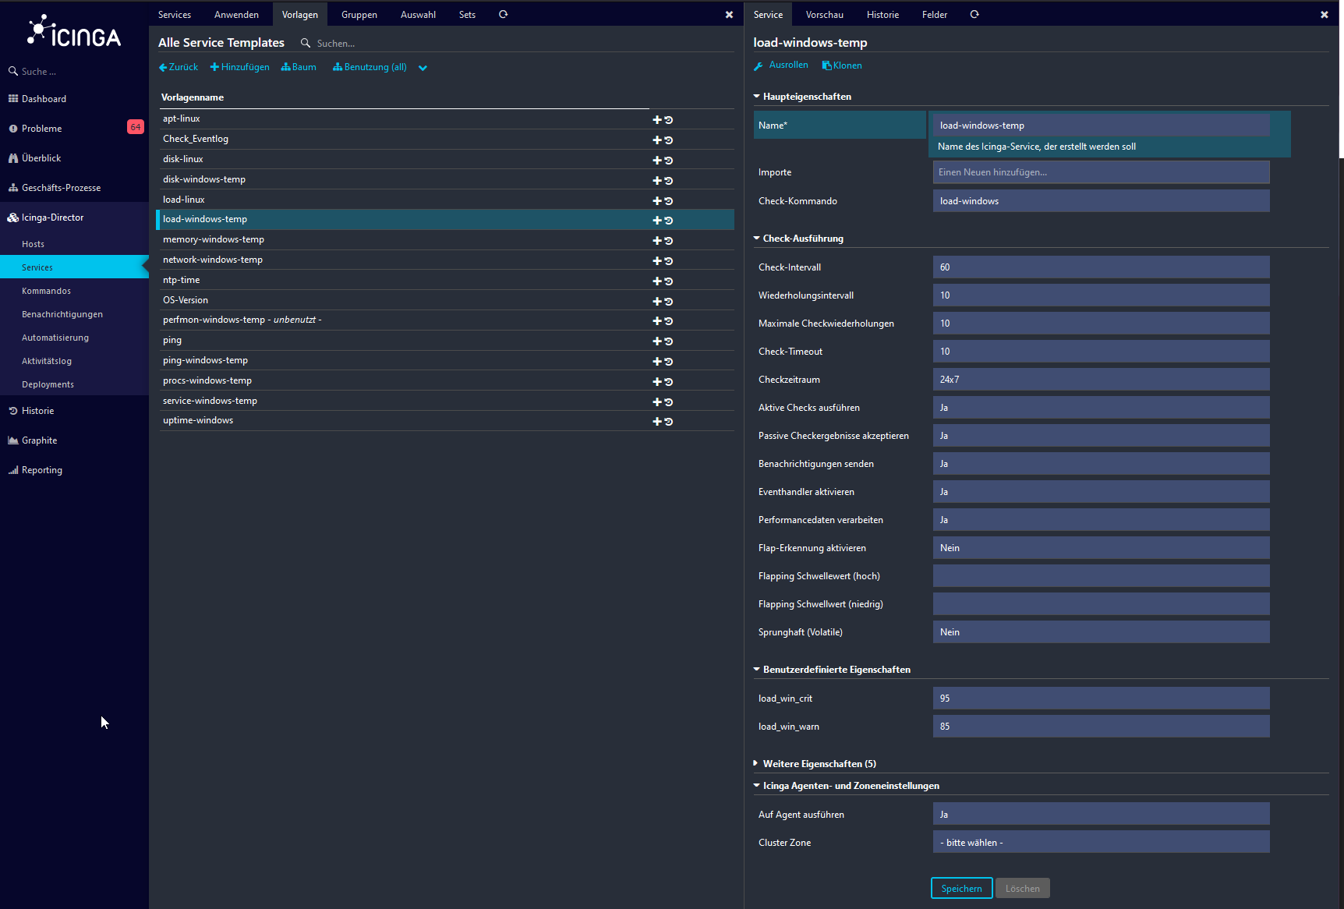Open history icon for service-windows-temp
This screenshot has width=1344, height=909.
669,402
